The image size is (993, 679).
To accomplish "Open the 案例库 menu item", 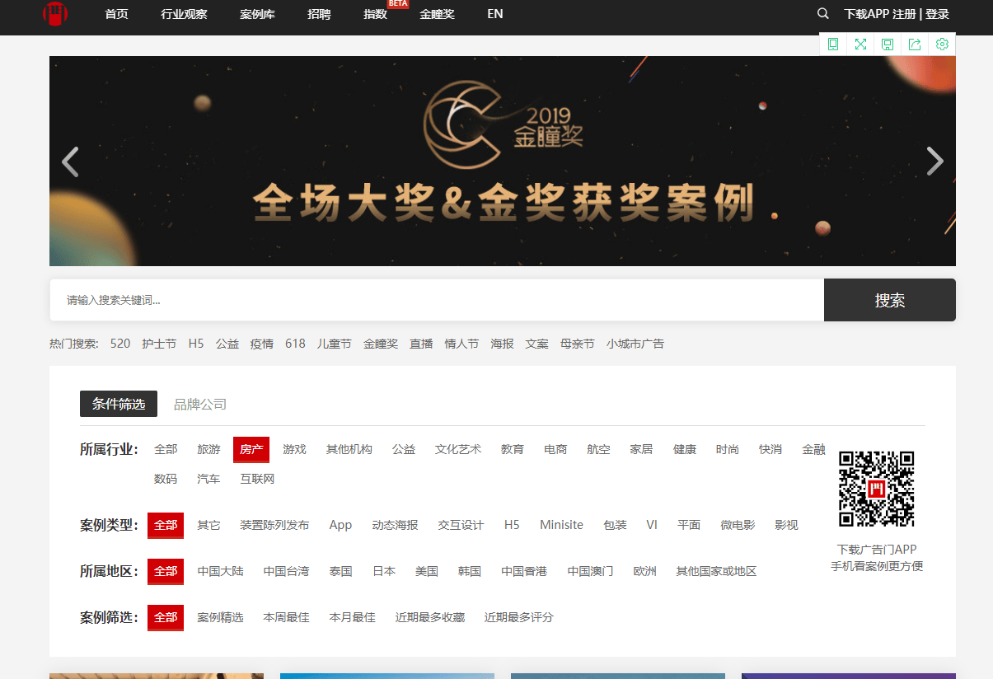I will coord(257,14).
